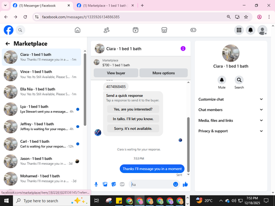Viewport: 275px width, 206px height.
Task: Open the browser zoom magnifier icon
Action: click(x=229, y=17)
